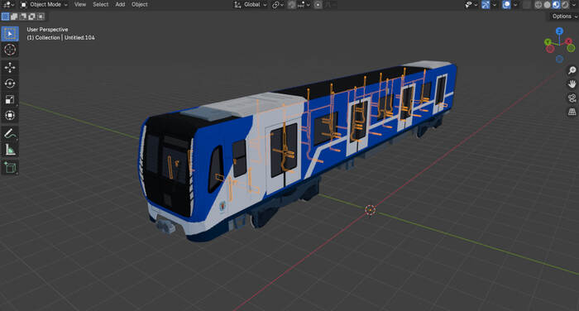Select the Add Cube tool
This screenshot has height=311, width=579.
point(10,167)
